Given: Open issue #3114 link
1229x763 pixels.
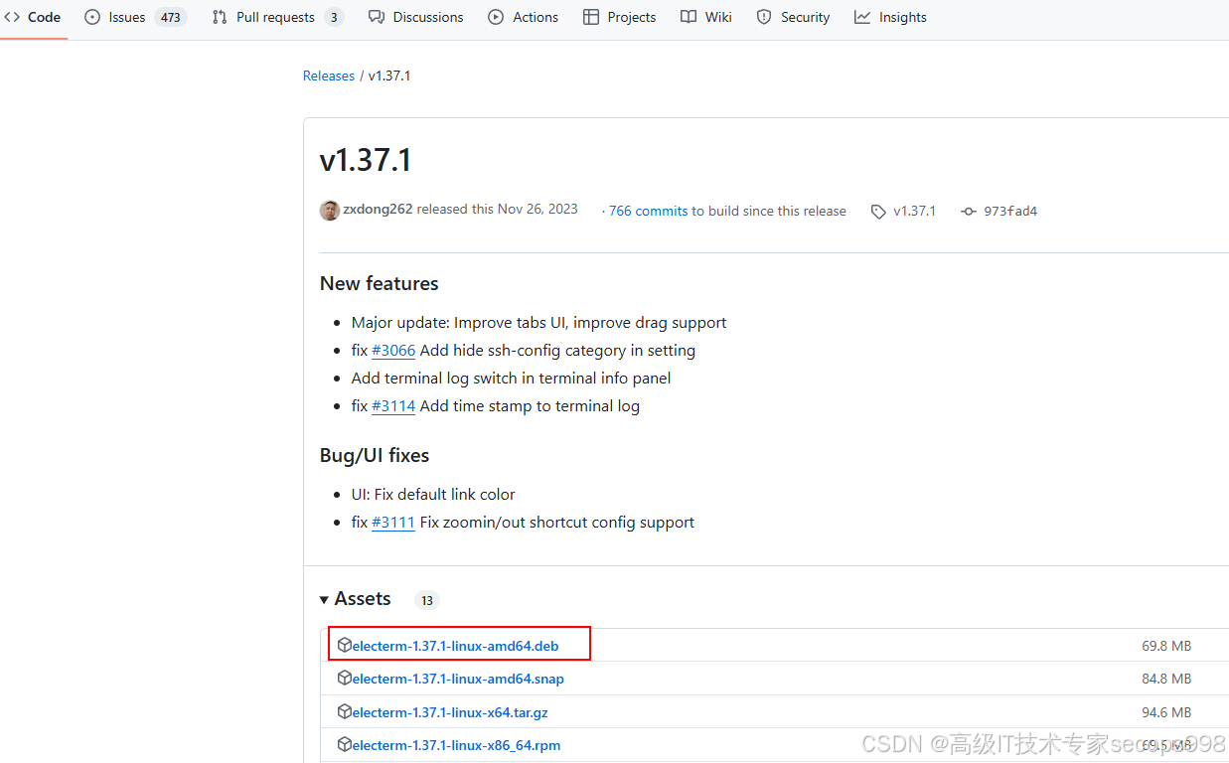Looking at the screenshot, I should tap(393, 406).
